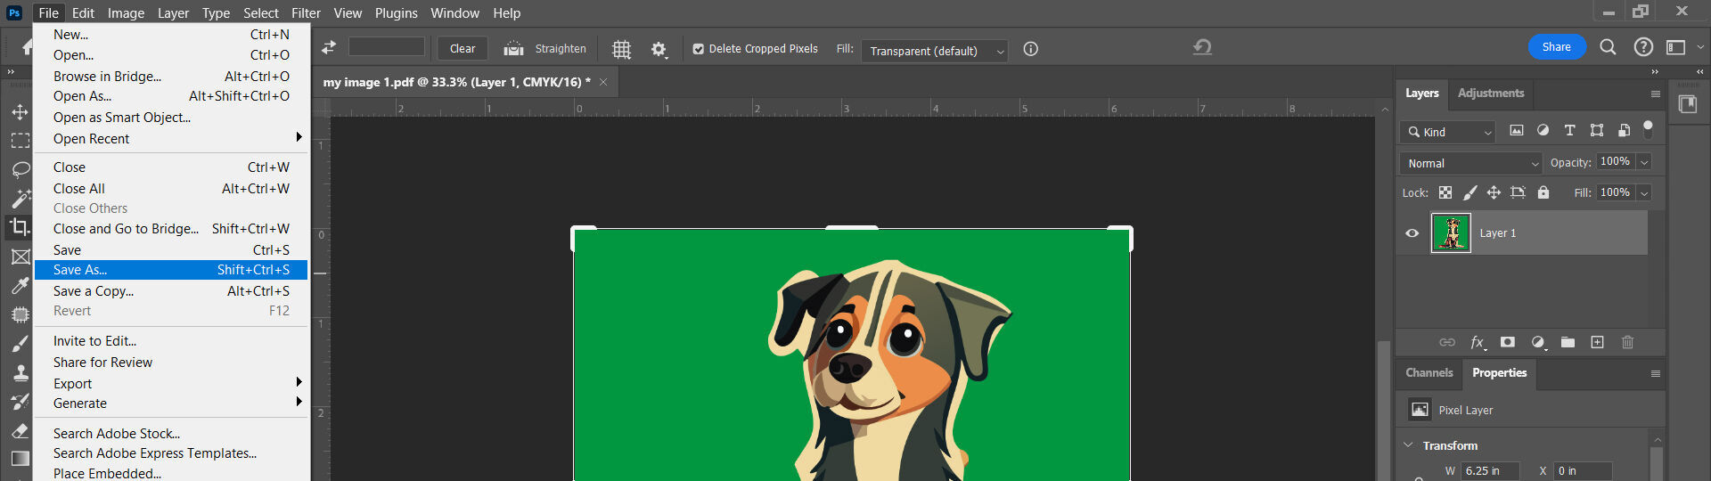This screenshot has height=481, width=1711.
Task: Select the Eyedropper tool
Action: pos(20,286)
